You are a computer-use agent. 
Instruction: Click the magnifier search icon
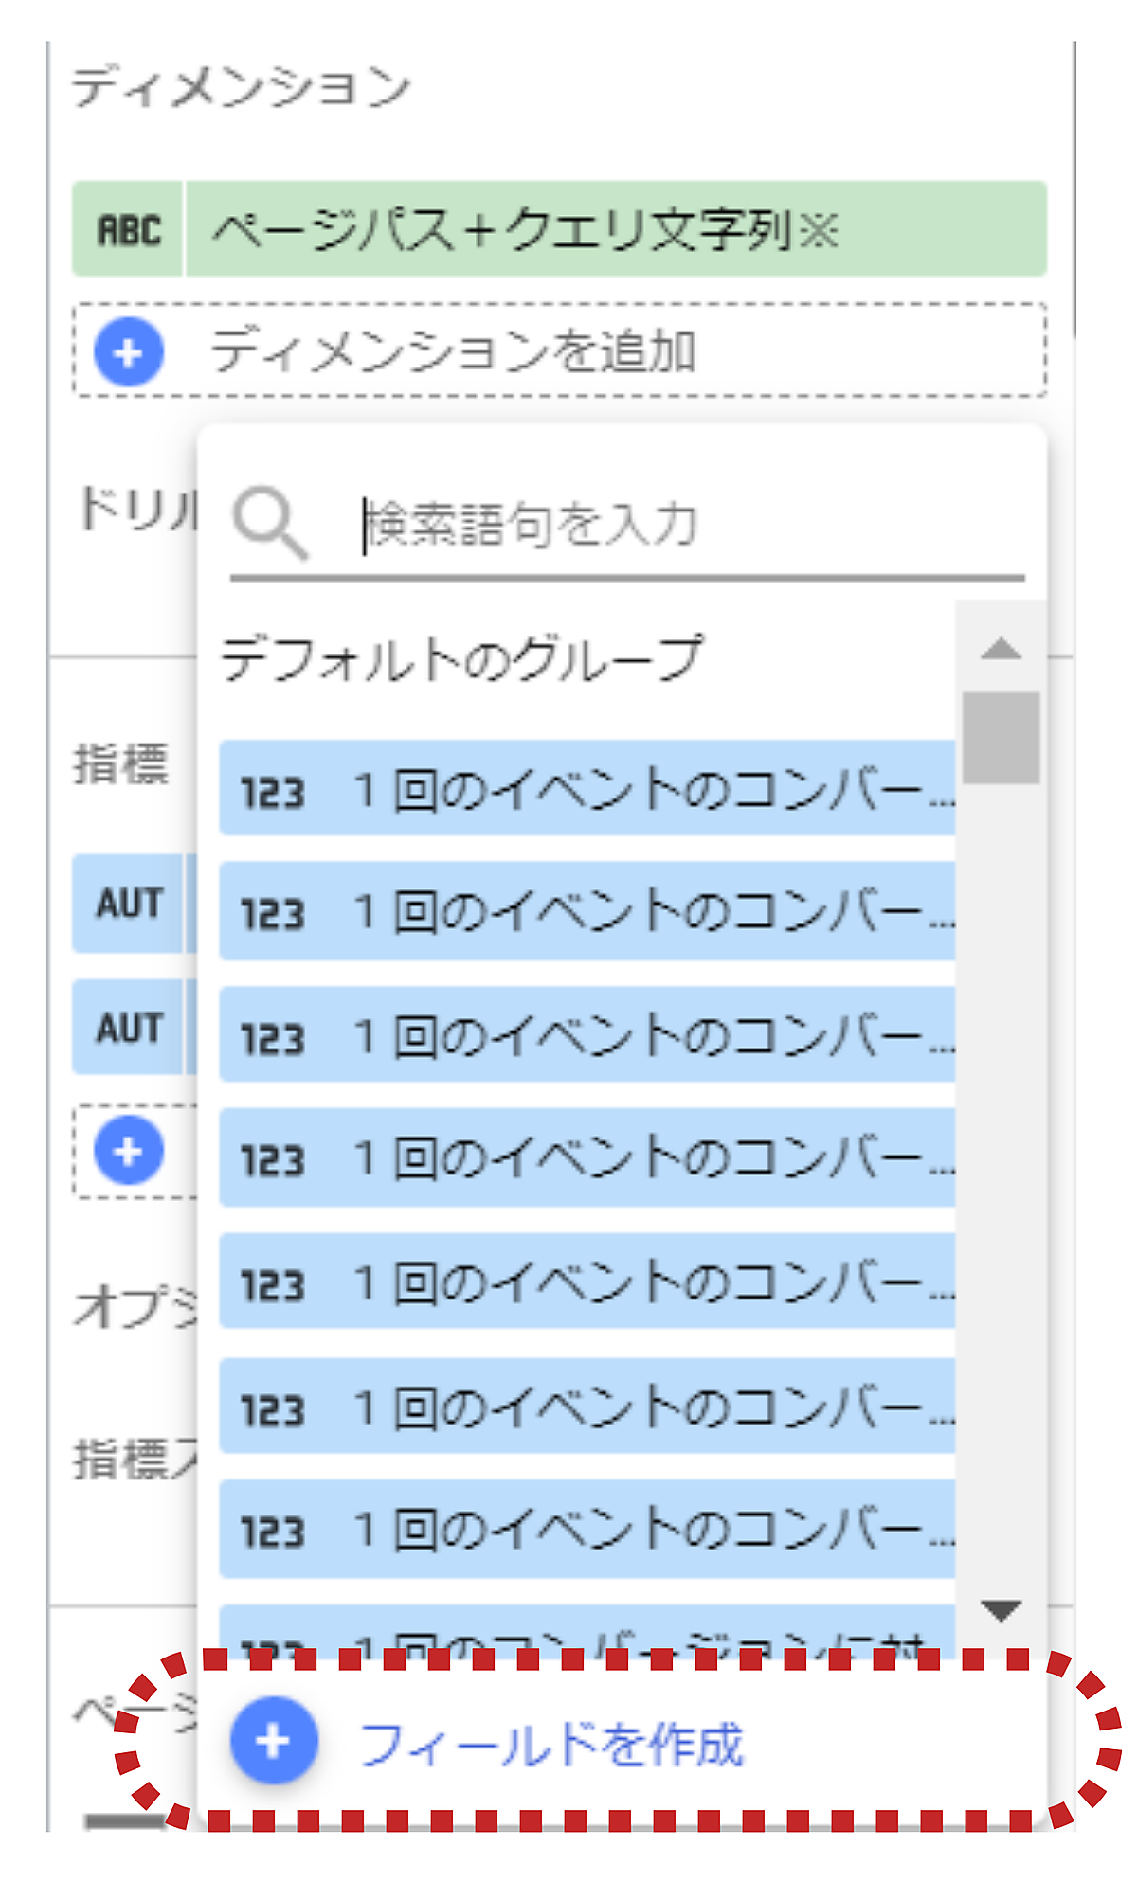(270, 522)
